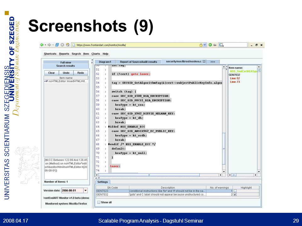Open the Version date dropdown
302x226 pixels.
85,191
